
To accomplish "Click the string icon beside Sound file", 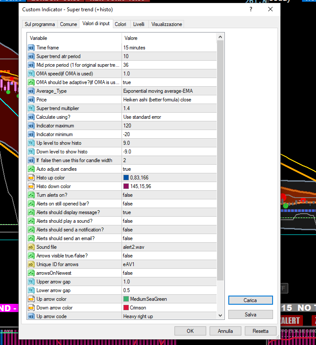I will click(x=31, y=247).
